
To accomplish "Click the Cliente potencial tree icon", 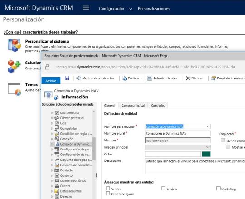I will pos(57,118).
